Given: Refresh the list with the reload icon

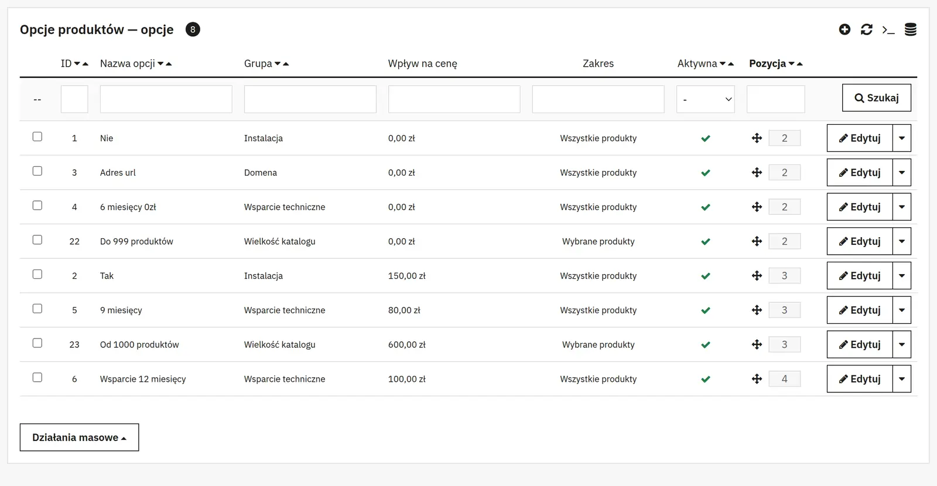Looking at the screenshot, I should click(x=867, y=29).
